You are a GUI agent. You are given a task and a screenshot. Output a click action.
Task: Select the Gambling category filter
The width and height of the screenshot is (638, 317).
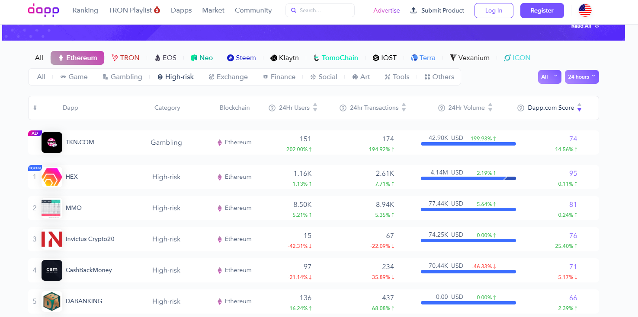pos(122,77)
